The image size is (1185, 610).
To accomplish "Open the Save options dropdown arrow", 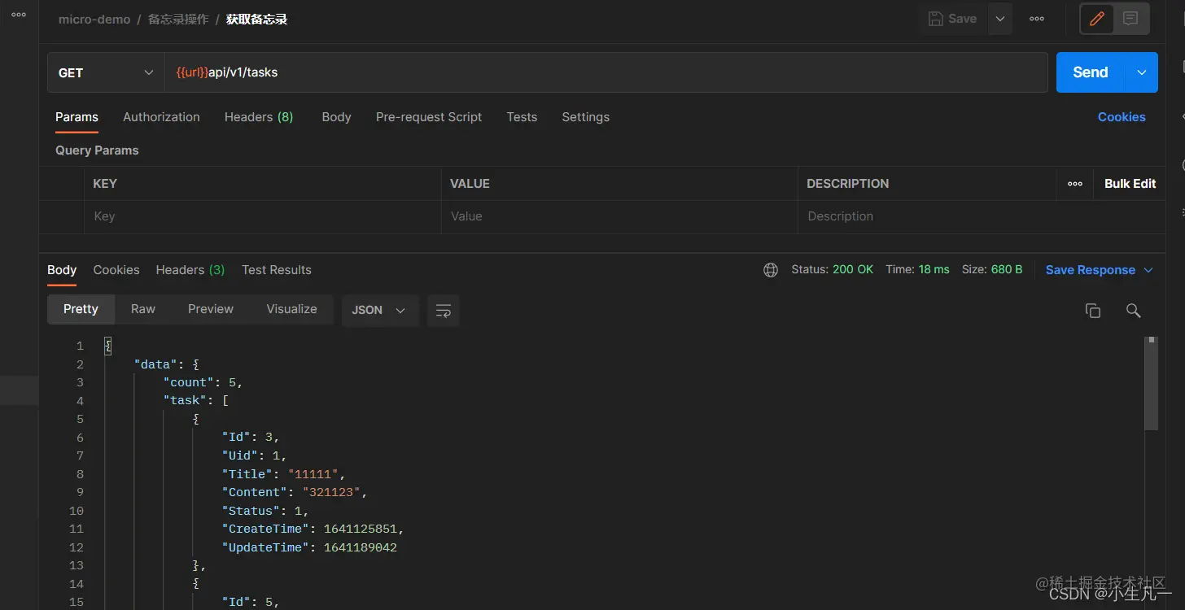I will click(1000, 19).
